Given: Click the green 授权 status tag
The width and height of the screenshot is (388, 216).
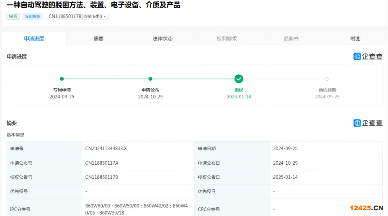Looking at the screenshot, I should 13,17.
